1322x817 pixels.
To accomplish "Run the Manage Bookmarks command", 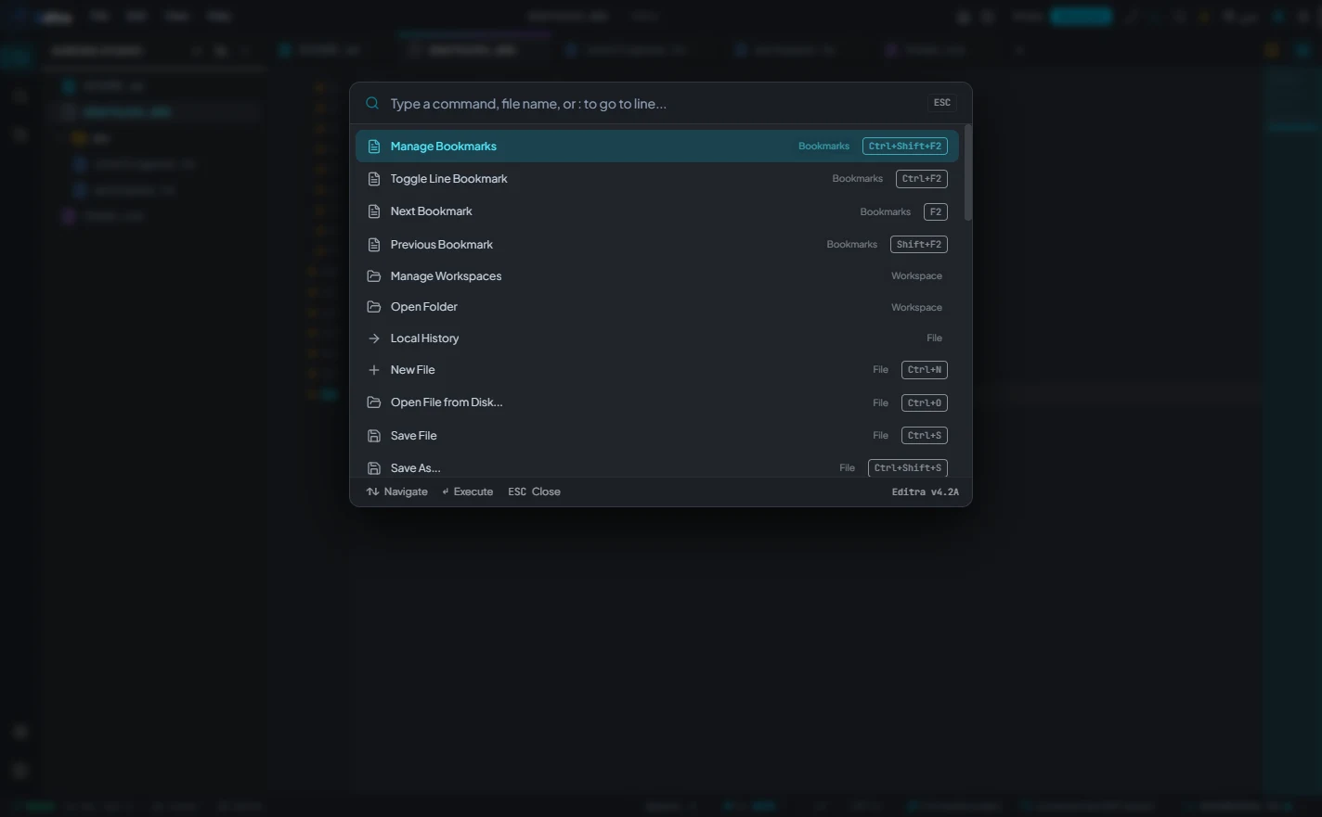I will (x=657, y=147).
